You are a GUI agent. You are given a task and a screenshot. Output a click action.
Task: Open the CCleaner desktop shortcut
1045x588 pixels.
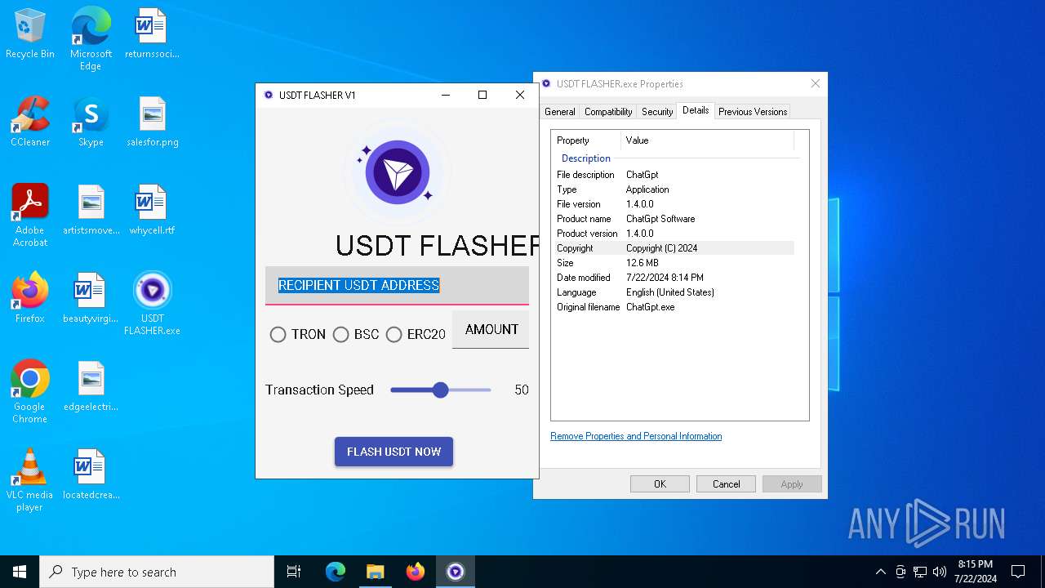point(30,122)
